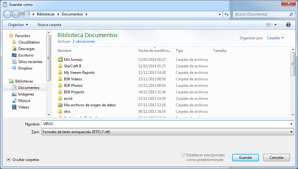Screen dimensions: 298x169
Task: Toggle Establecer este formato como predeterminado checkbox
Action: (183, 155)
